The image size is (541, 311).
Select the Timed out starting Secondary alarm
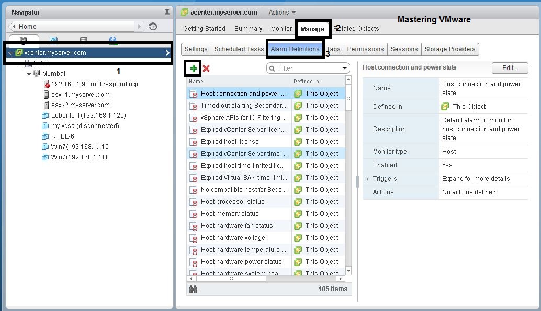[266, 106]
